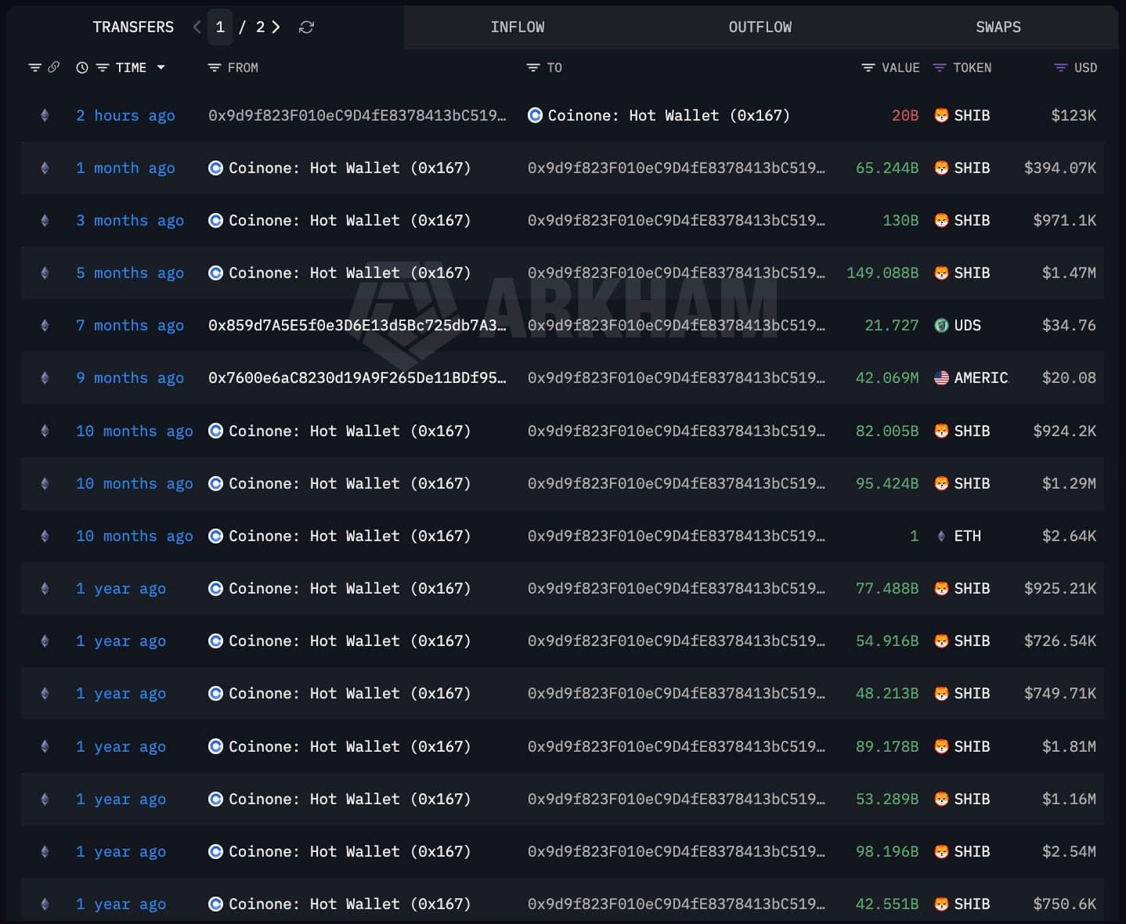Open the USD column filter

point(1061,68)
